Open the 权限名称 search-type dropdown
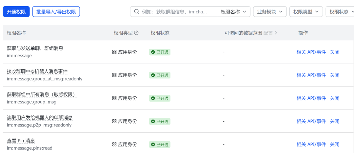354x153 pixels. [x=233, y=12]
